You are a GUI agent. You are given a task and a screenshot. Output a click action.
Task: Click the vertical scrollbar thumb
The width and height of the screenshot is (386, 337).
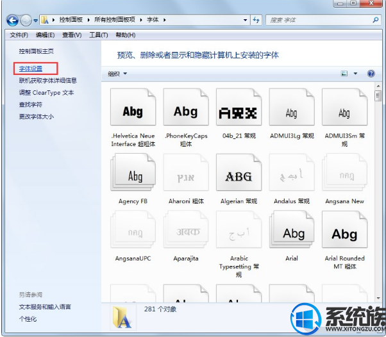click(x=378, y=95)
